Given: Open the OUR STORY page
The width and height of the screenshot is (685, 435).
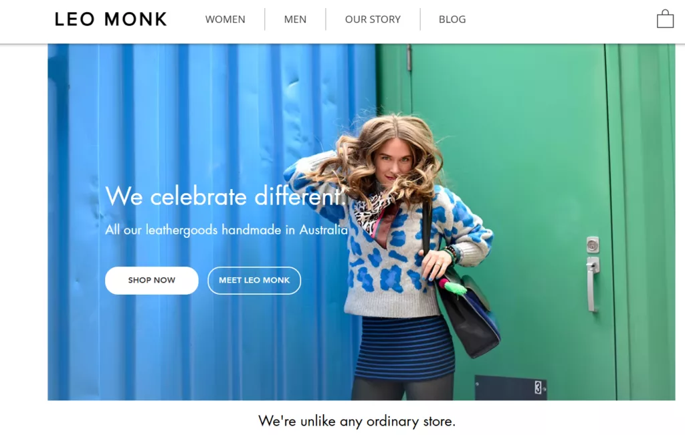Looking at the screenshot, I should tap(373, 19).
